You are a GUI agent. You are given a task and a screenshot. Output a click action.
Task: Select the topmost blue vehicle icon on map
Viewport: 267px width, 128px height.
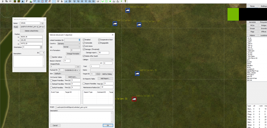coord(128,10)
